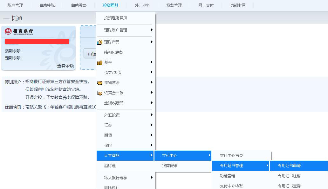Click the China Merchants Bank logo icon
Screen dimensions: 328x189
[x=8, y=31]
